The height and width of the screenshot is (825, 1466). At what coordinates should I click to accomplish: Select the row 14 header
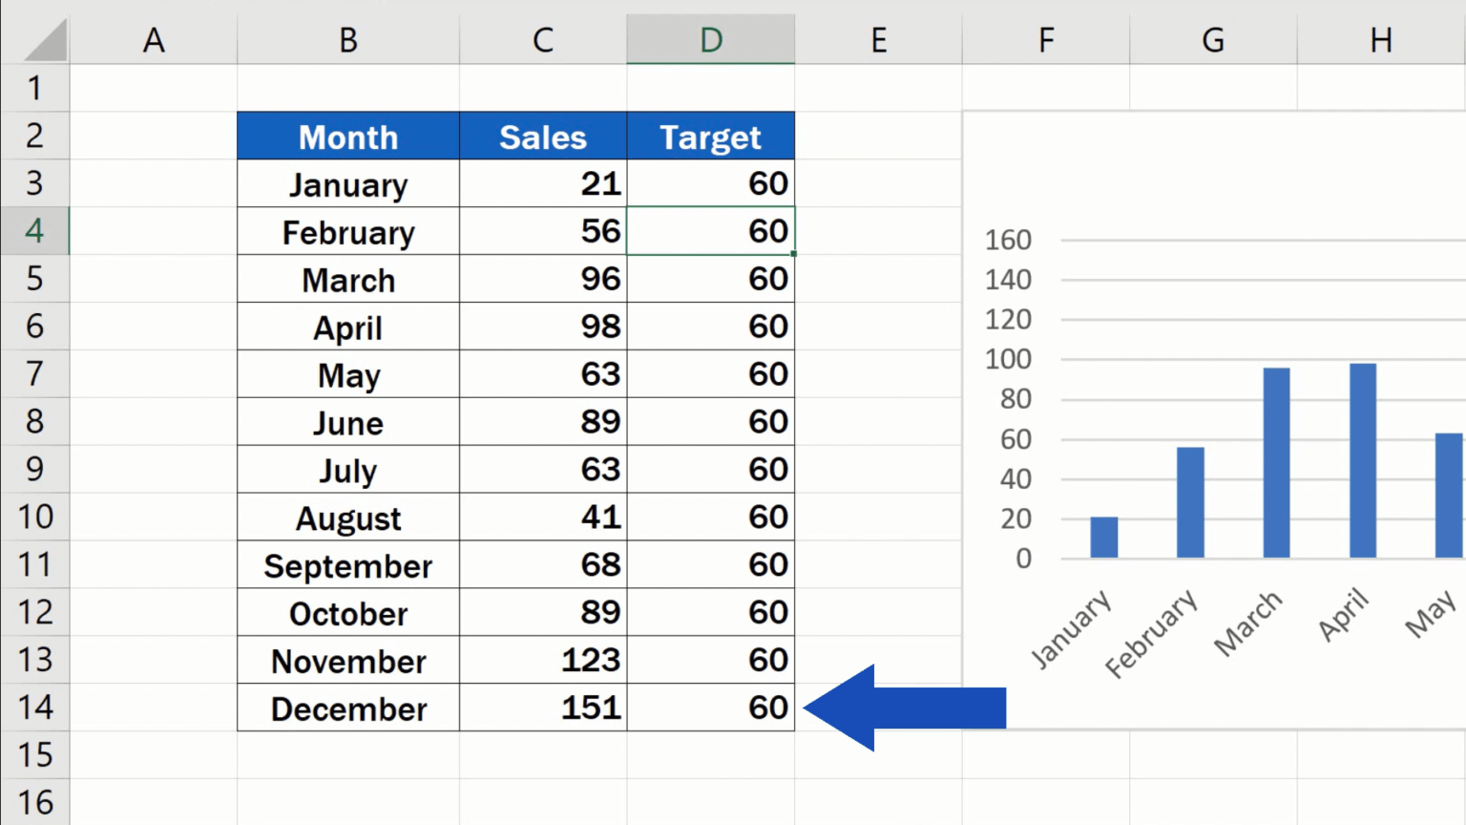pos(35,708)
